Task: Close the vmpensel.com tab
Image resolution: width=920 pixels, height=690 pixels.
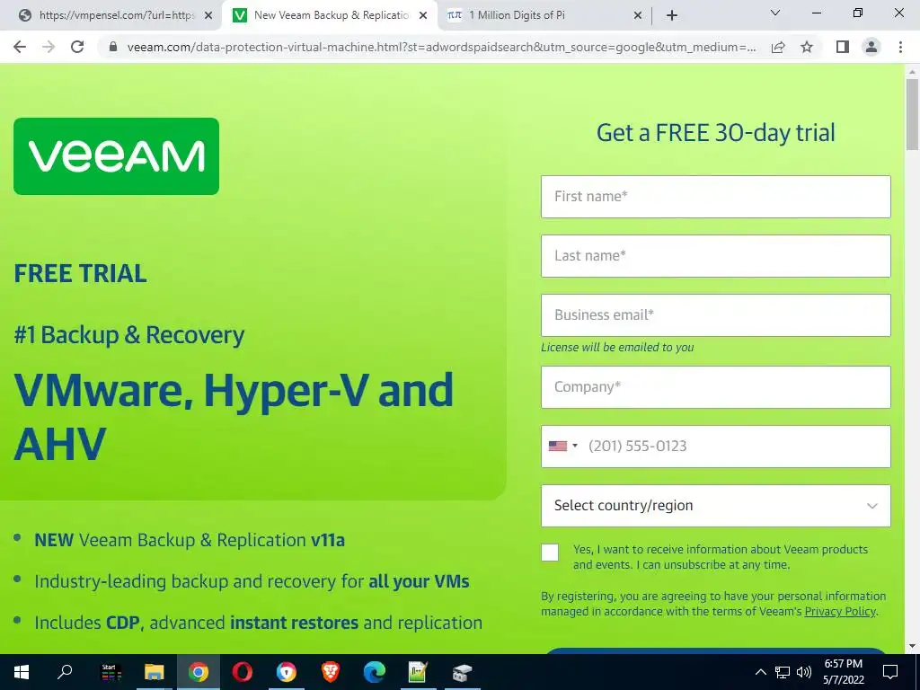Action: click(208, 16)
